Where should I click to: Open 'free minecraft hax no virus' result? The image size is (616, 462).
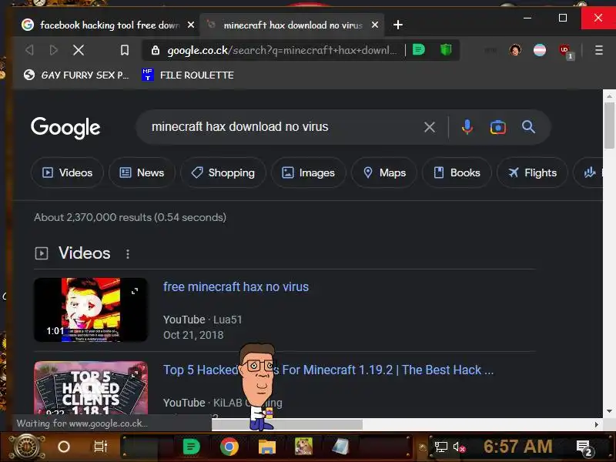tap(236, 286)
